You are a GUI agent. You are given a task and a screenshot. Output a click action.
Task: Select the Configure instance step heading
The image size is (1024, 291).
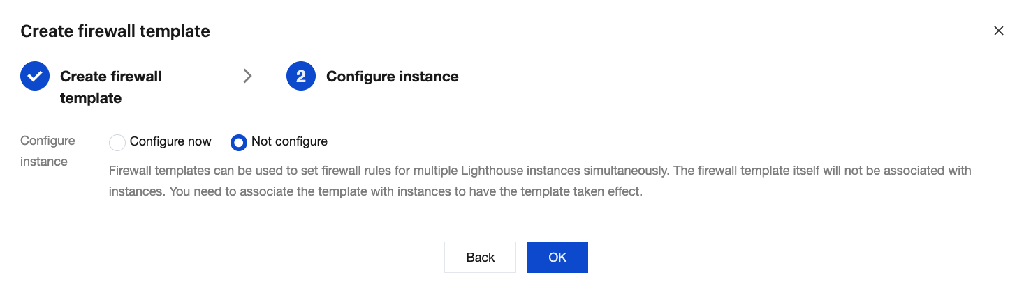pos(392,77)
